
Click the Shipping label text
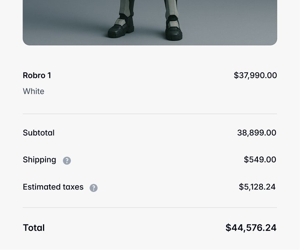[x=39, y=160]
